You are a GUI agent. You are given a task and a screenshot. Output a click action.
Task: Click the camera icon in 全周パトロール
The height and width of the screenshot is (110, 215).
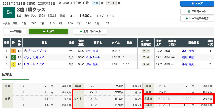81,32
